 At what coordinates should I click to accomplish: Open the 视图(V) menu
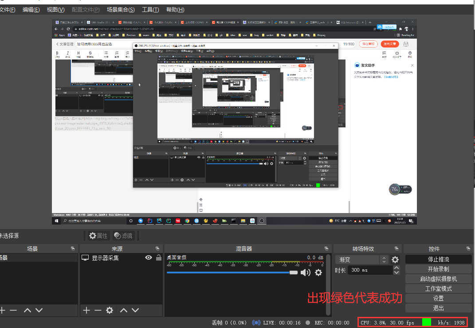(x=55, y=10)
